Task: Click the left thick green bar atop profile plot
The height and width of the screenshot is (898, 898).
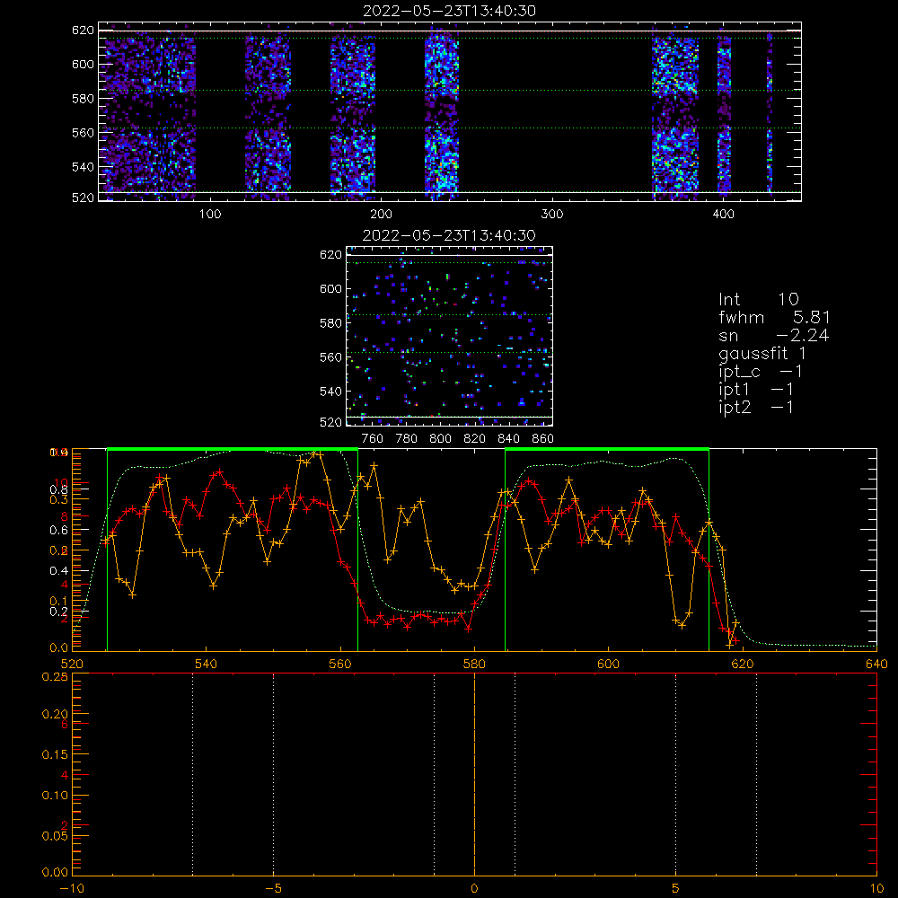Action: point(233,450)
